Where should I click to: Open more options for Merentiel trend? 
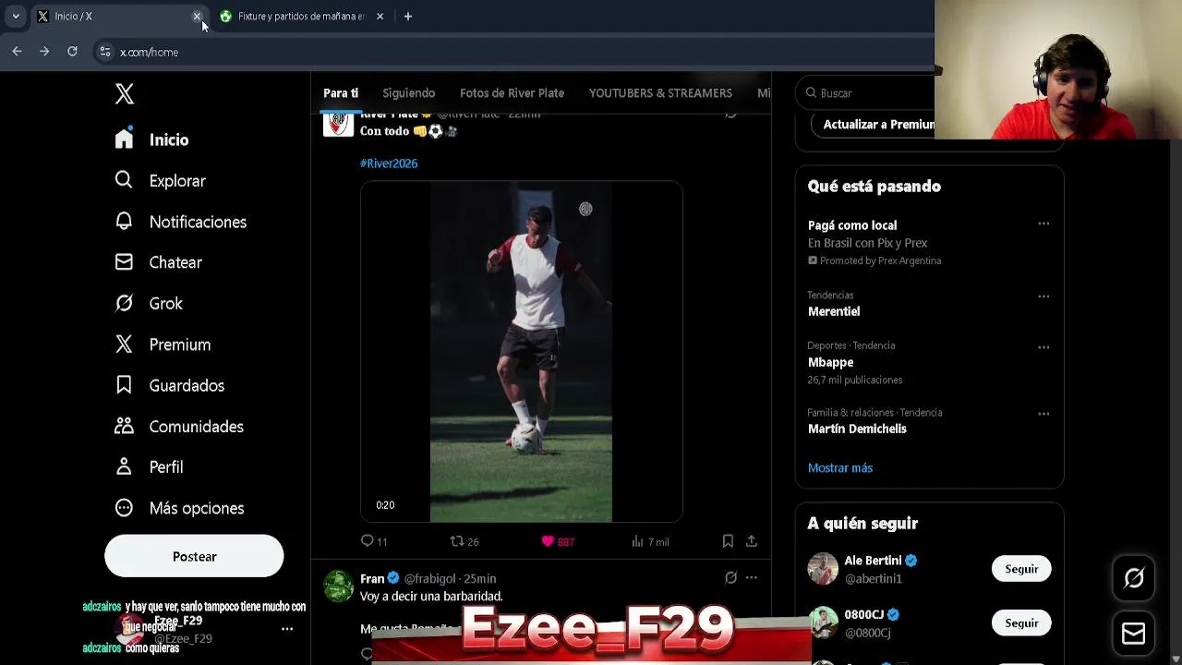[1043, 296]
